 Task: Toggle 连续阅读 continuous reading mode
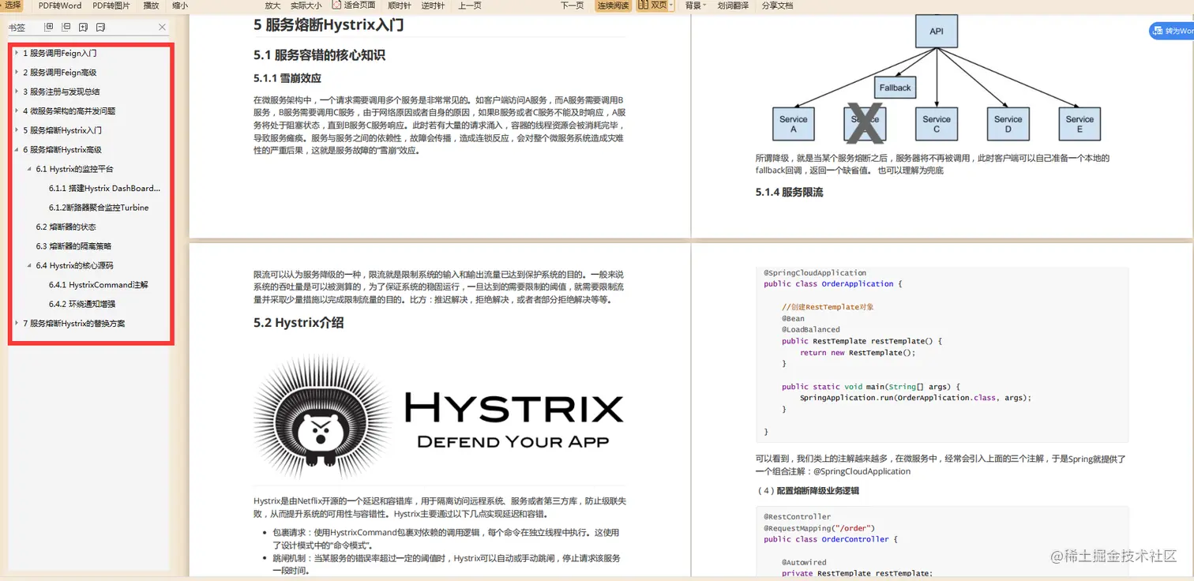(614, 6)
